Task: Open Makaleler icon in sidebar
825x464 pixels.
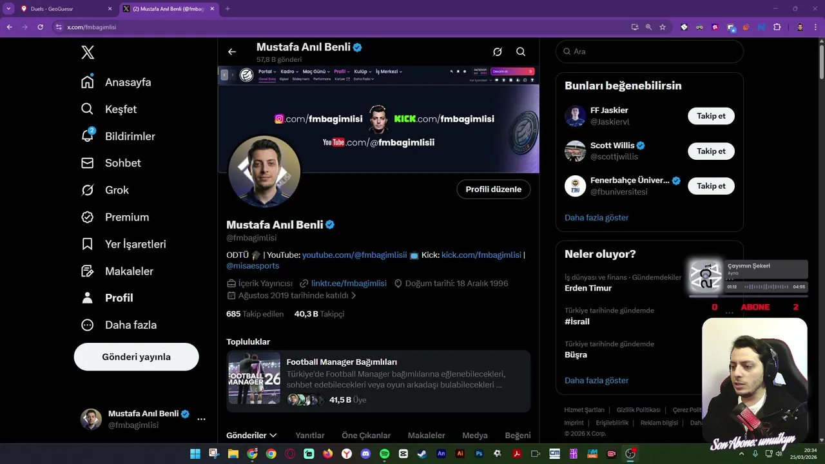Action: (x=88, y=271)
